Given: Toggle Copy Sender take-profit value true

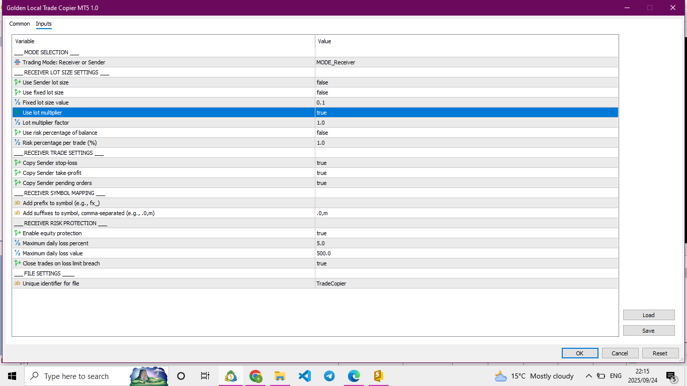Looking at the screenshot, I should point(467,173).
